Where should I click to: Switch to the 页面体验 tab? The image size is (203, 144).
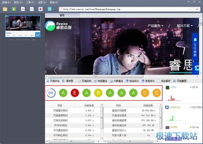click(x=53, y=81)
